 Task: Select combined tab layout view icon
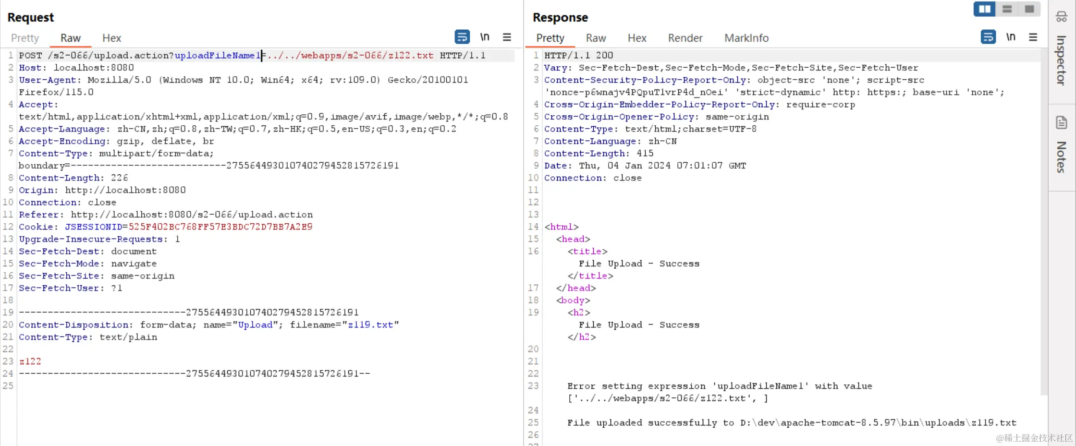click(x=1029, y=9)
